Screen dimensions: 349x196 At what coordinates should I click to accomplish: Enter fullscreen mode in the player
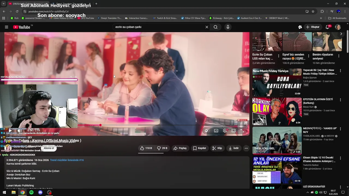click(x=242, y=131)
